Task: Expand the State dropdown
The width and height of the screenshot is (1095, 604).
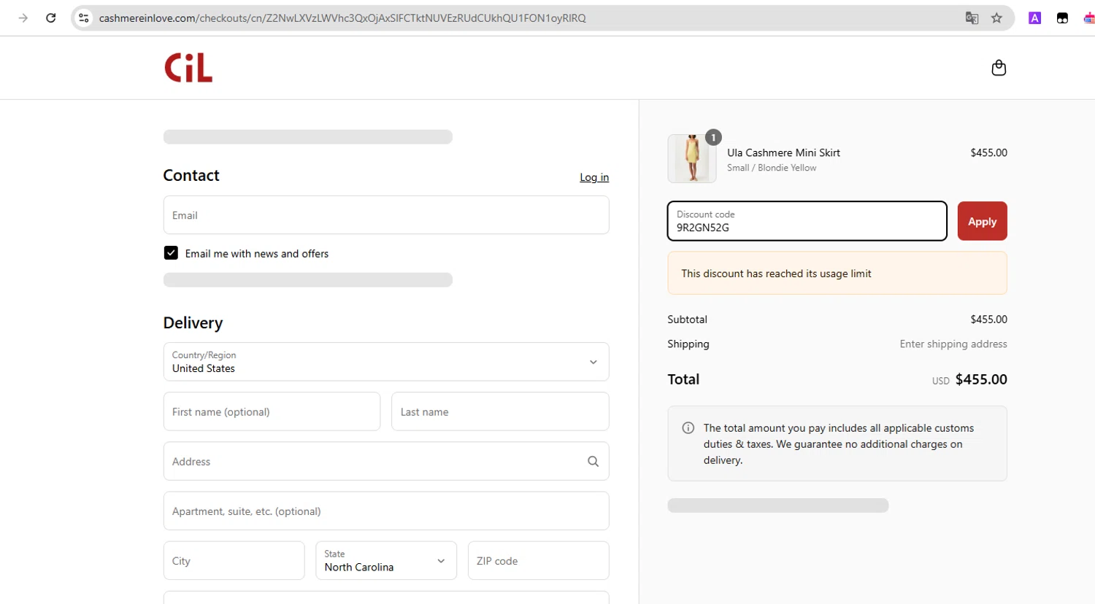Action: pyautogui.click(x=385, y=560)
